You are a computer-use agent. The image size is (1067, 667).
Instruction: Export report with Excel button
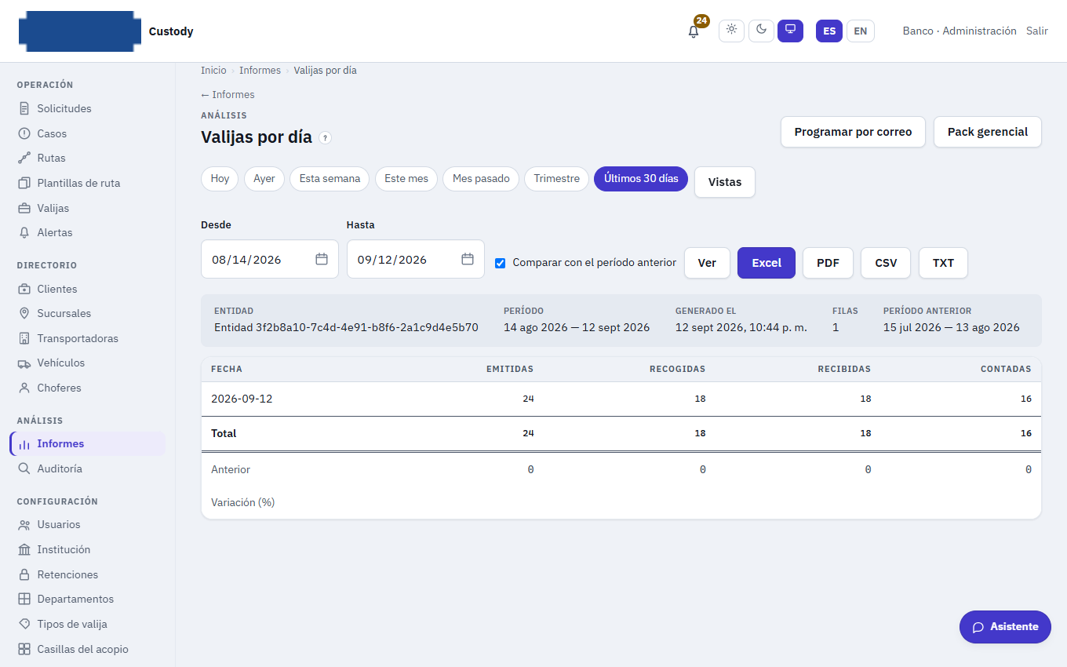[x=767, y=263]
